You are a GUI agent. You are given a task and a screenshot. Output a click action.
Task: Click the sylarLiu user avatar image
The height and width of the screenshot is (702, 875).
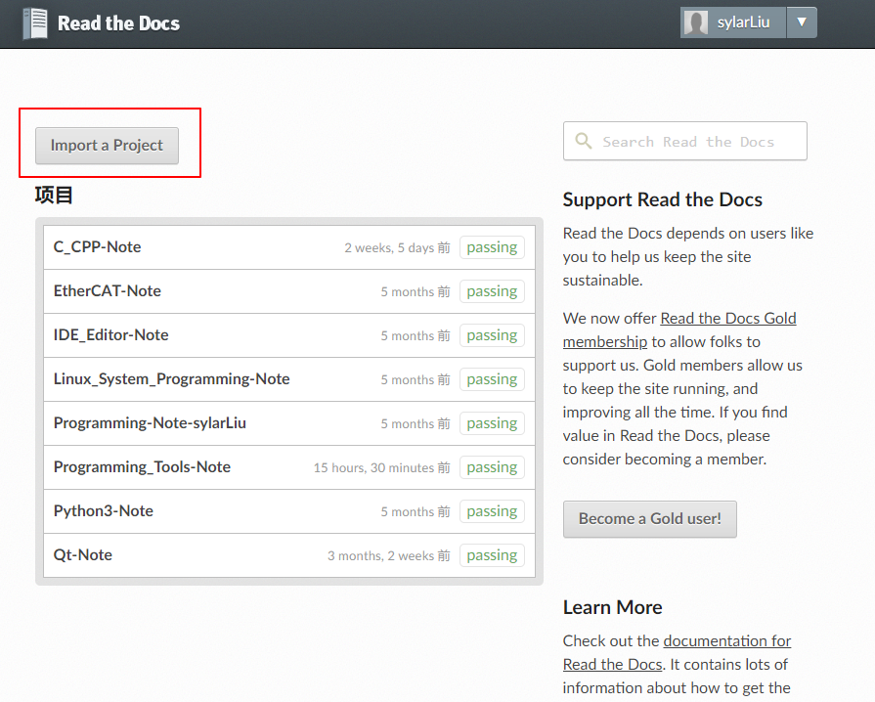tap(696, 22)
